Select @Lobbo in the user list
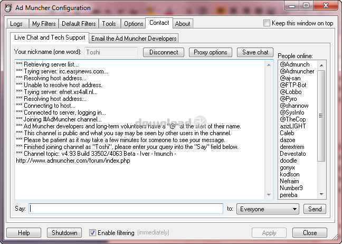Viewport: 342px width, 244px height. point(291,92)
